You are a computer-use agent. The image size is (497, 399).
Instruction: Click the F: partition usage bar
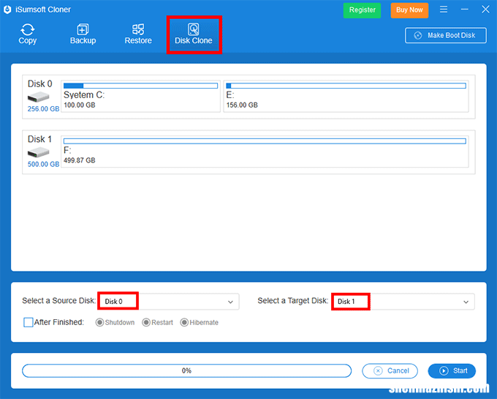(265, 141)
